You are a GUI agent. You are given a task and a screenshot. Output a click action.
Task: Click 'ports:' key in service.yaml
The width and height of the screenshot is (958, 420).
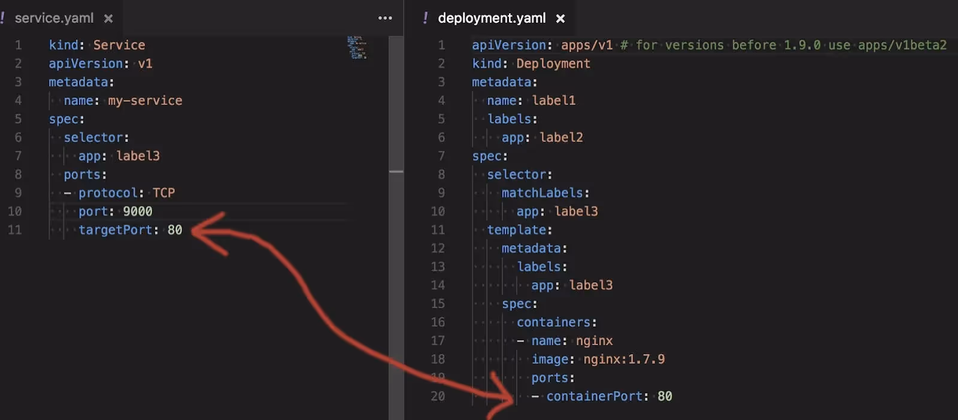[85, 174]
